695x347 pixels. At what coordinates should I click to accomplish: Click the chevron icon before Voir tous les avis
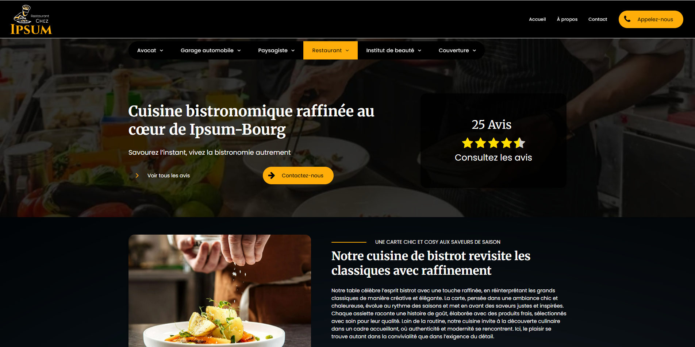(137, 176)
